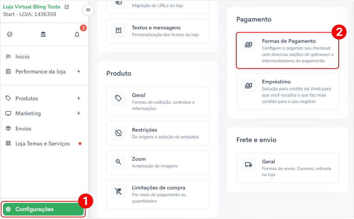Click the red notification badge showing 3
Viewport: 354px width, 219px height.
(x=83, y=28)
